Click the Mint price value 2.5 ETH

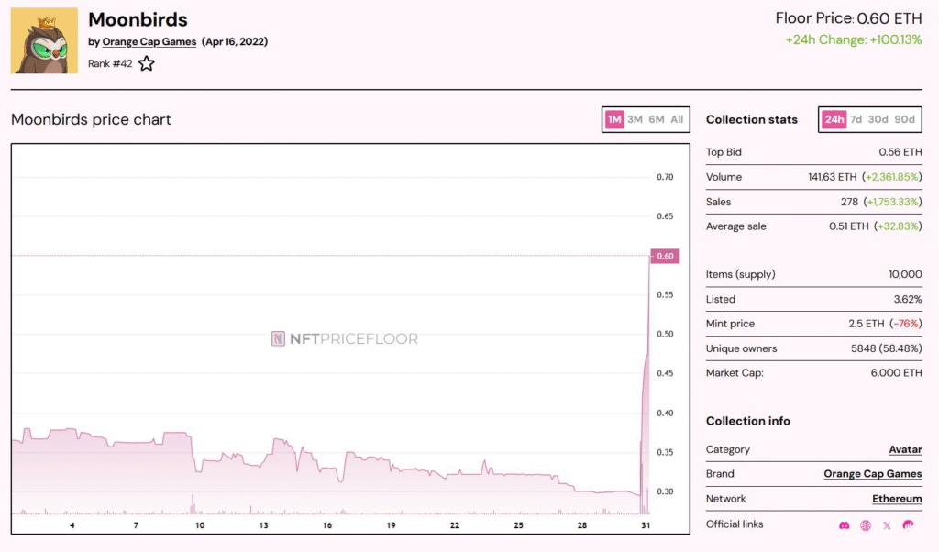pyautogui.click(x=866, y=324)
